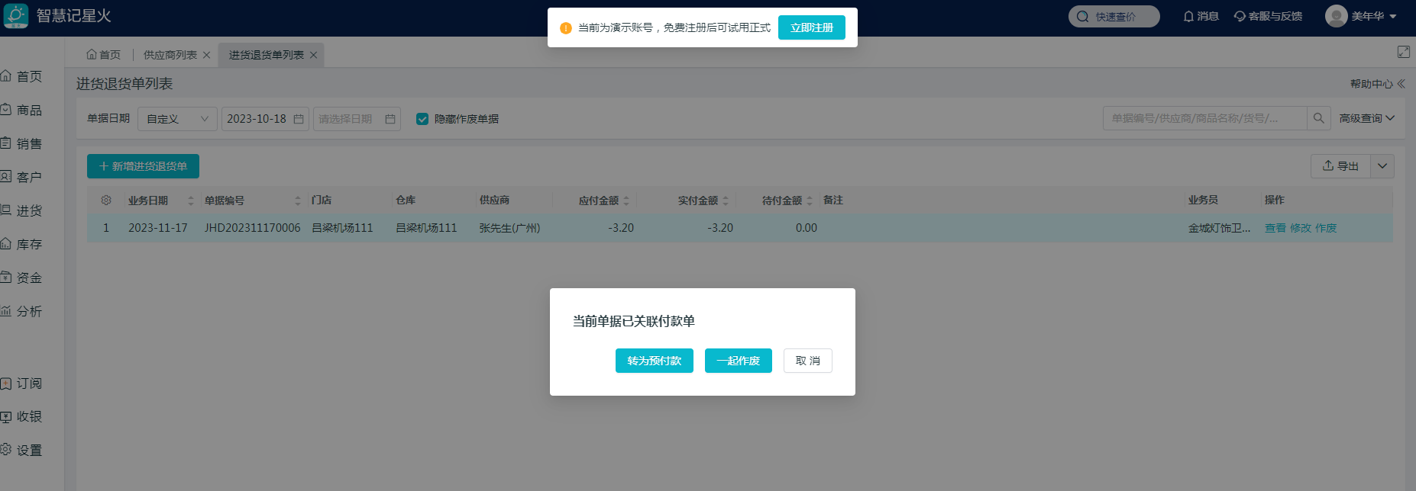
Task: Expand 高级查询 advanced search
Action: (1366, 118)
